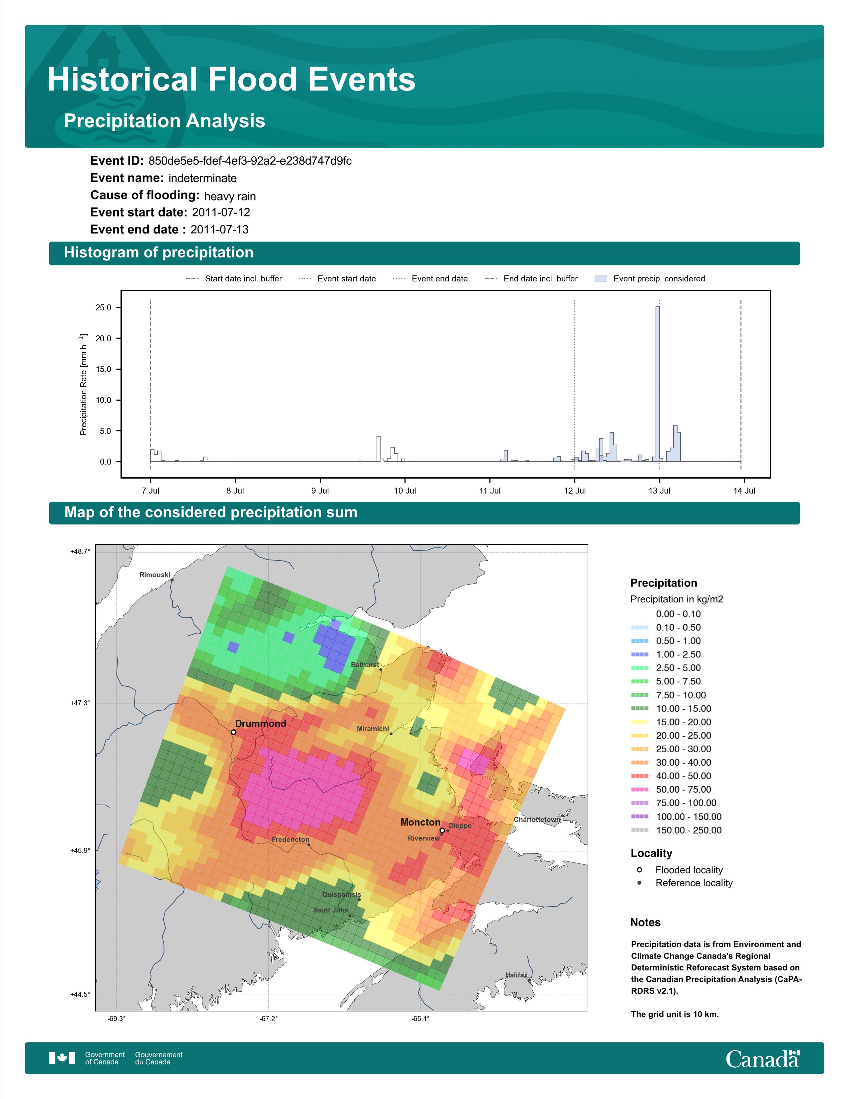Screen dimensions: 849x1099
Task: Click the Dieppe map label
Action: pos(460,826)
